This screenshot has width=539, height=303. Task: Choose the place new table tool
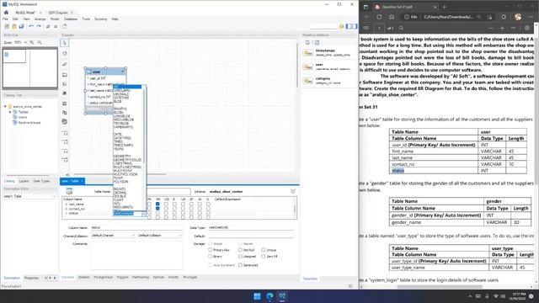coord(65,104)
